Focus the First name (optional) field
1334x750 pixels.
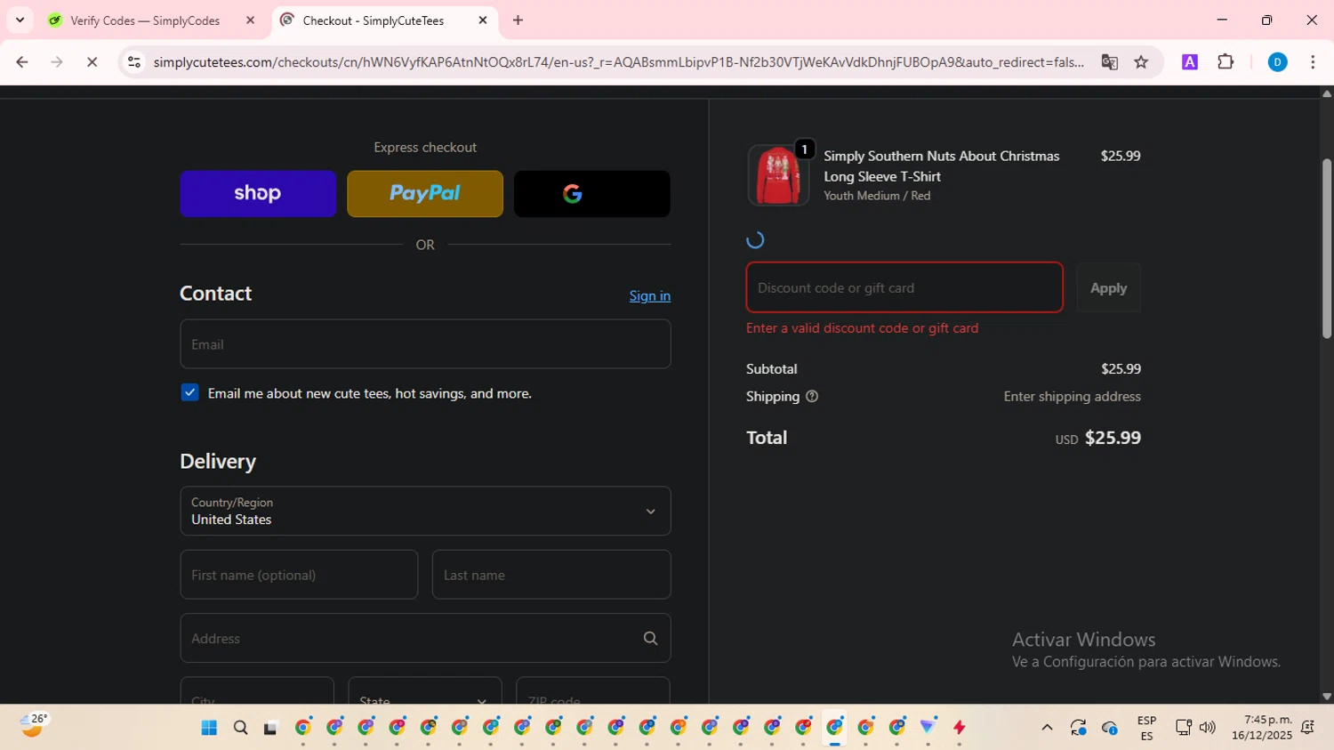pyautogui.click(x=299, y=575)
